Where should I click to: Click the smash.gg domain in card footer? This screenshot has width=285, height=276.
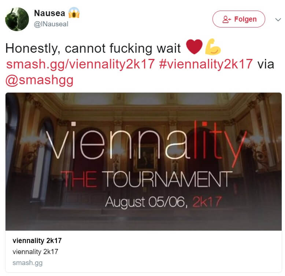click(27, 263)
